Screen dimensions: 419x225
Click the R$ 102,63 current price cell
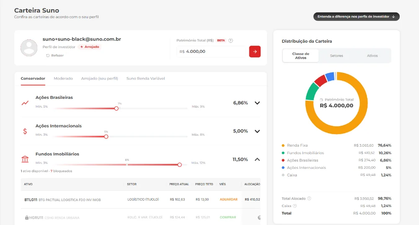coord(177,199)
